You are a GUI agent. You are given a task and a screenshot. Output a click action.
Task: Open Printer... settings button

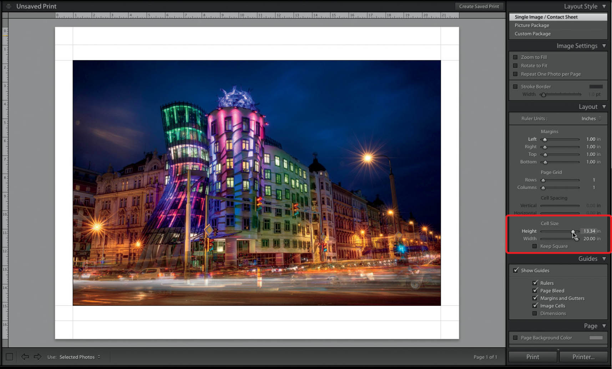[583, 357]
